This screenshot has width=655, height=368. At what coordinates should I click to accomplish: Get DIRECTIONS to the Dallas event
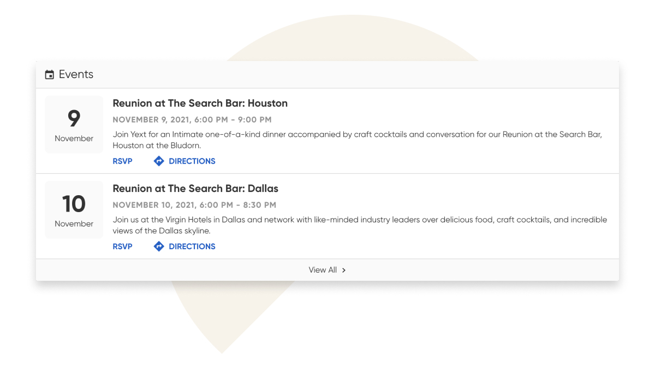coord(192,246)
